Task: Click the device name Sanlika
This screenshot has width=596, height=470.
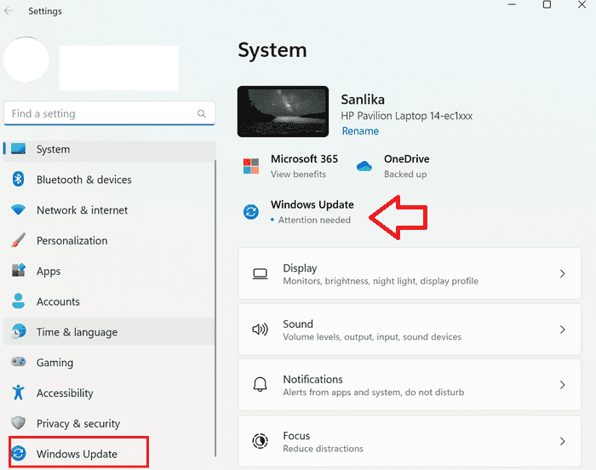Action: tap(363, 100)
